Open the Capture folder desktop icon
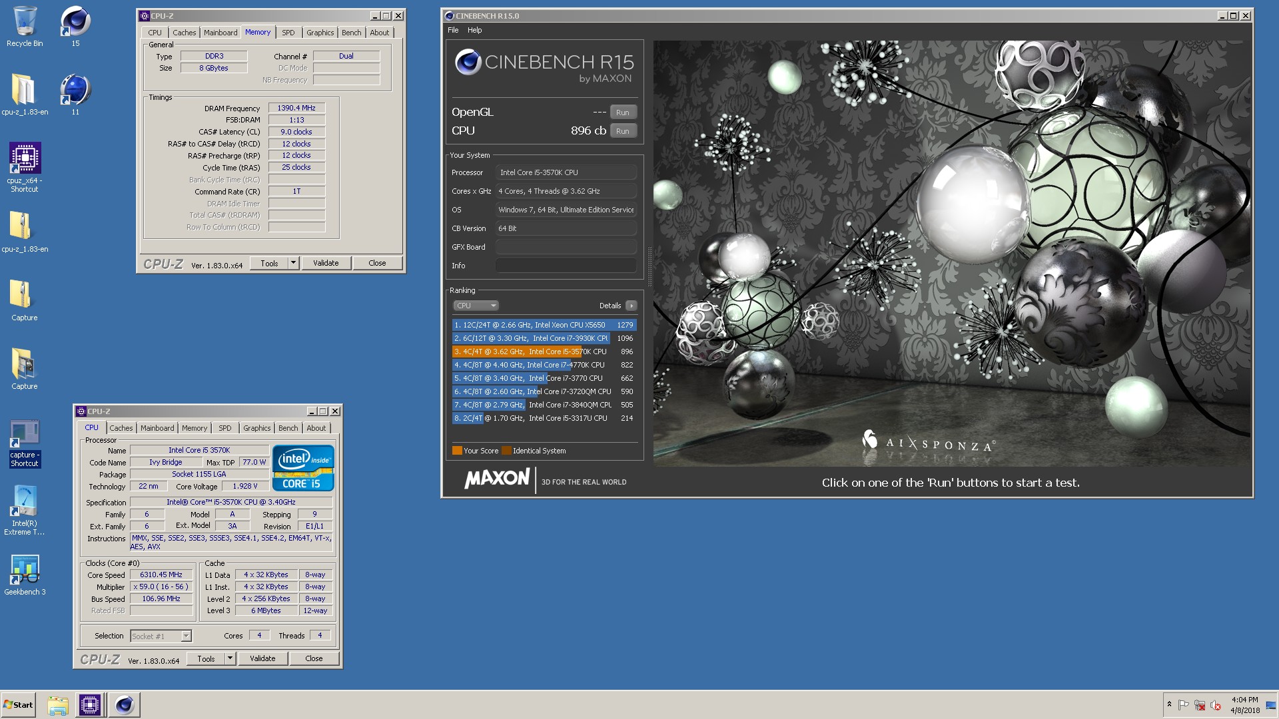 point(25,369)
